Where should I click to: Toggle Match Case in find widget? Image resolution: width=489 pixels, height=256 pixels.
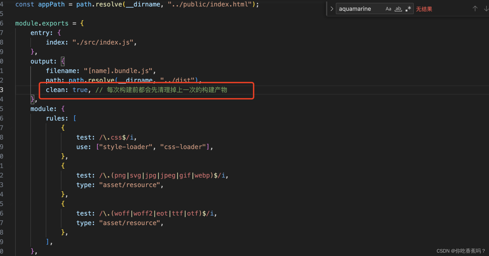(388, 9)
